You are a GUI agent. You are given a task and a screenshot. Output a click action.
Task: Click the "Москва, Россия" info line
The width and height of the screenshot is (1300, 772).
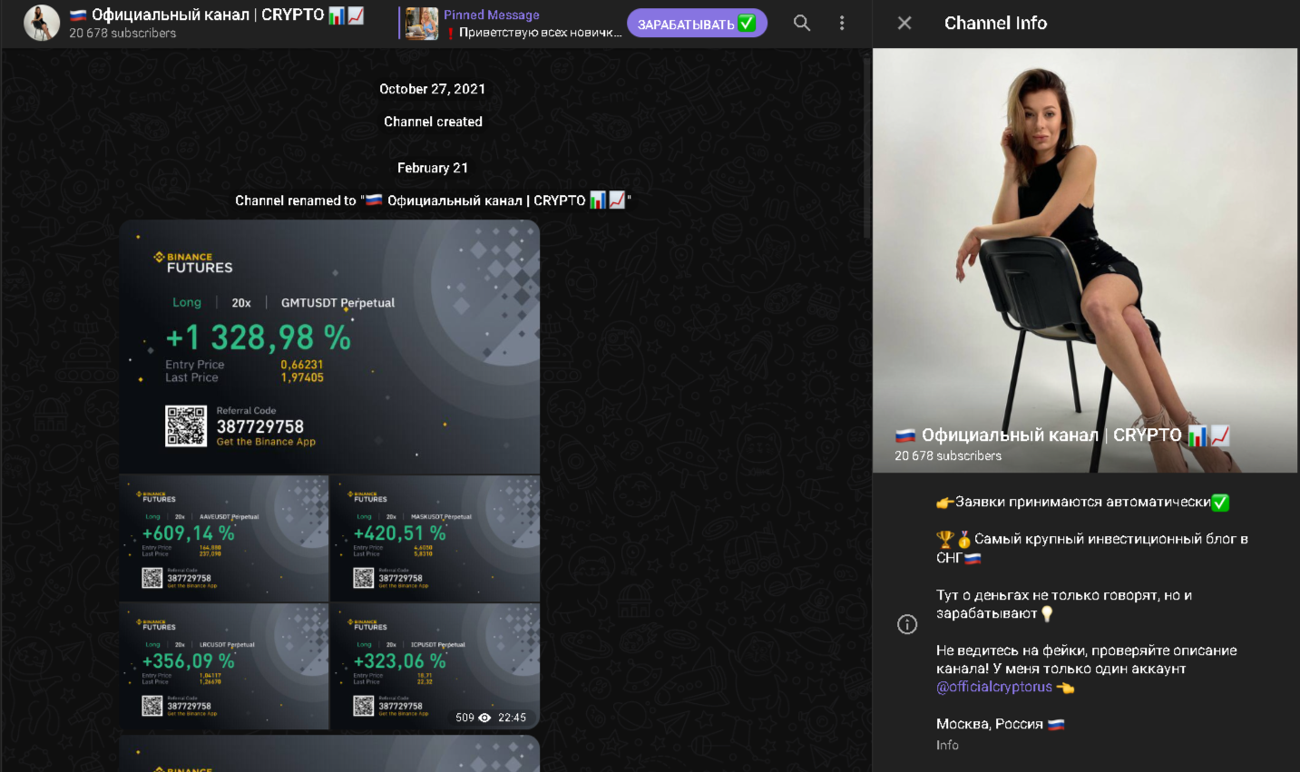1000,724
